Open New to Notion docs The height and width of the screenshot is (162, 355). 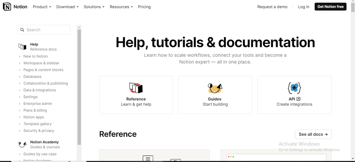[x=36, y=56]
